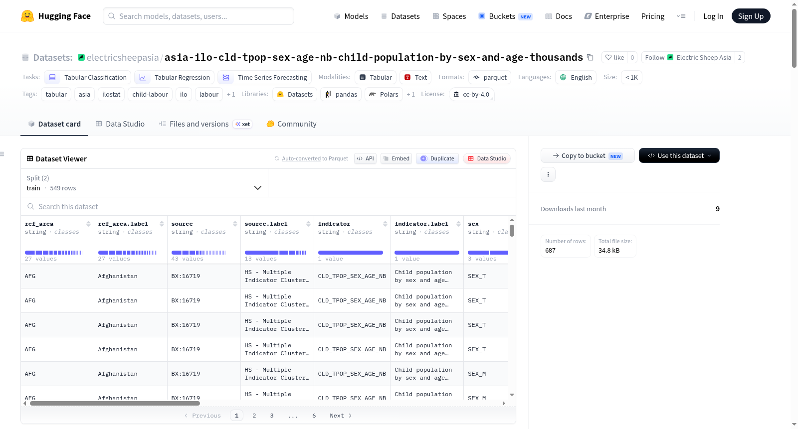Image resolution: width=798 pixels, height=429 pixels.
Task: Open Spaces in navigation
Action: coord(449,16)
